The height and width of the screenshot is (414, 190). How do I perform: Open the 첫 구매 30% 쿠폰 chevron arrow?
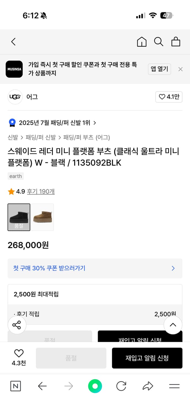(173, 268)
